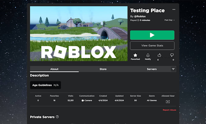Click the Allowed Gear disabled icon
This screenshot has height=124, width=206.
(168, 102)
